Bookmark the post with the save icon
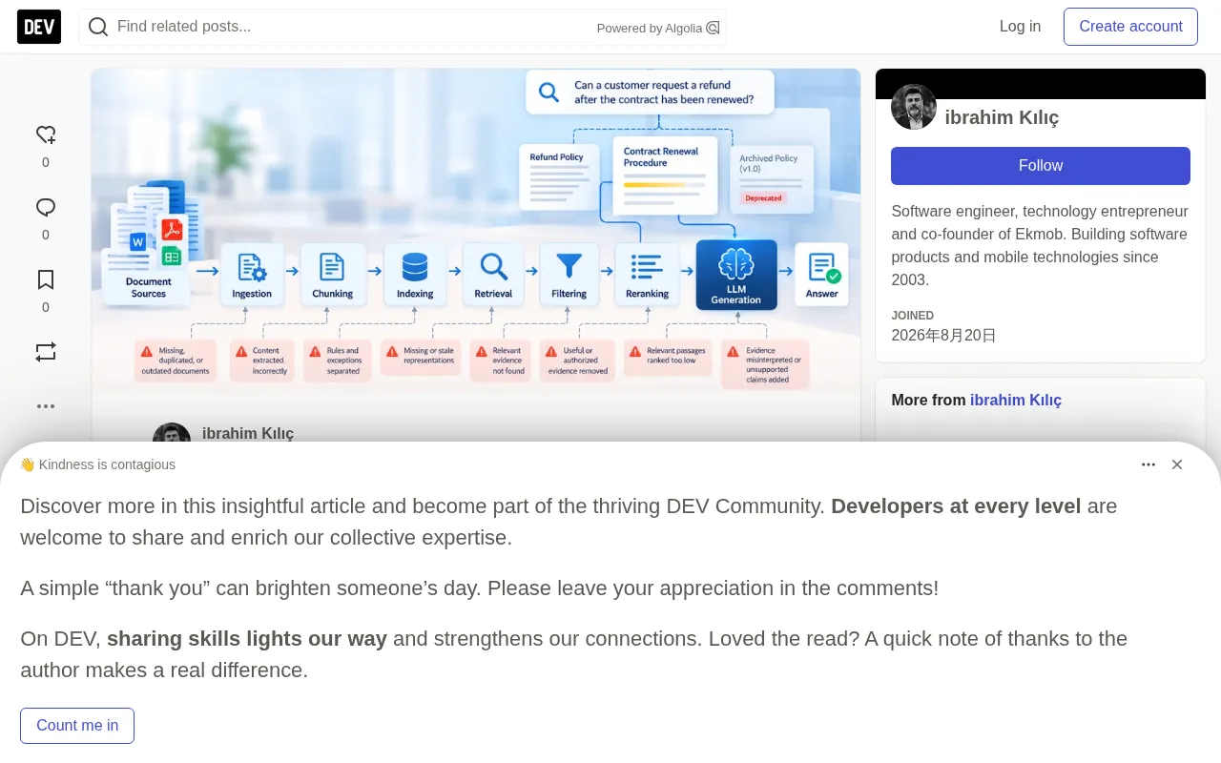This screenshot has height=763, width=1221. point(46,279)
